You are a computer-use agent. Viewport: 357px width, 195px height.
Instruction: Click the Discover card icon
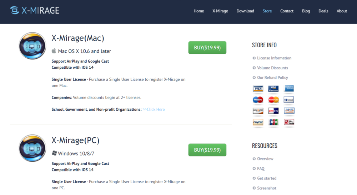tap(258, 111)
